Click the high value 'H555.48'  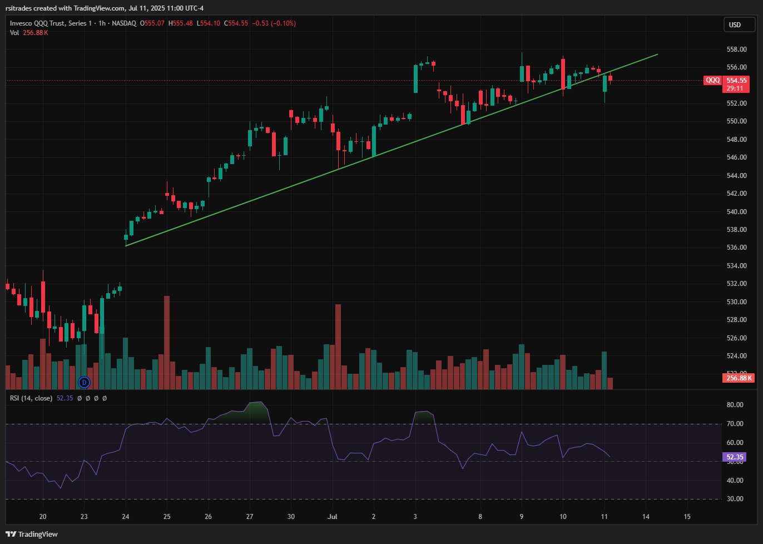[x=180, y=23]
